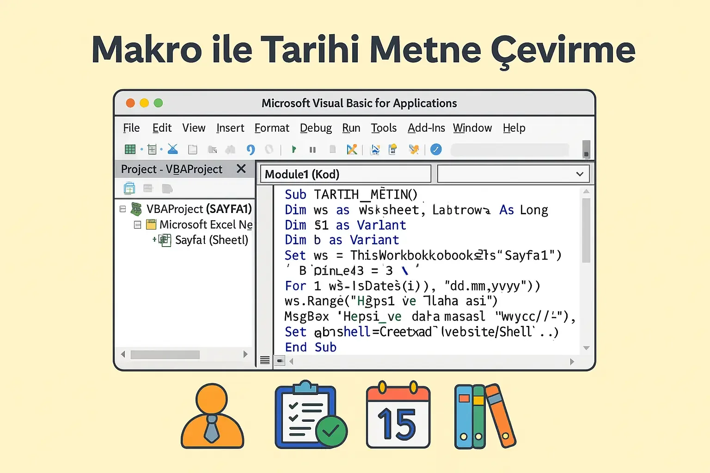Viewport: 710px width, 473px height.
Task: Open the Object Browser toolbar icon
Action: (x=375, y=149)
